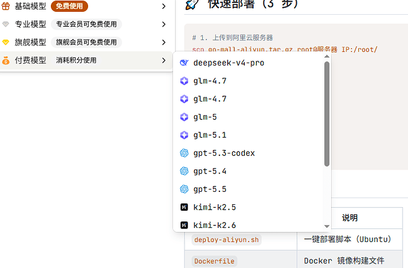Open the 专业模型 category
The width and height of the screenshot is (408, 268).
pos(86,24)
